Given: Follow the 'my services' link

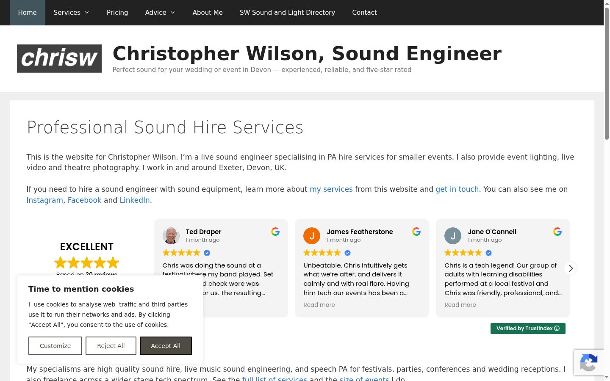Looking at the screenshot, I should (331, 189).
